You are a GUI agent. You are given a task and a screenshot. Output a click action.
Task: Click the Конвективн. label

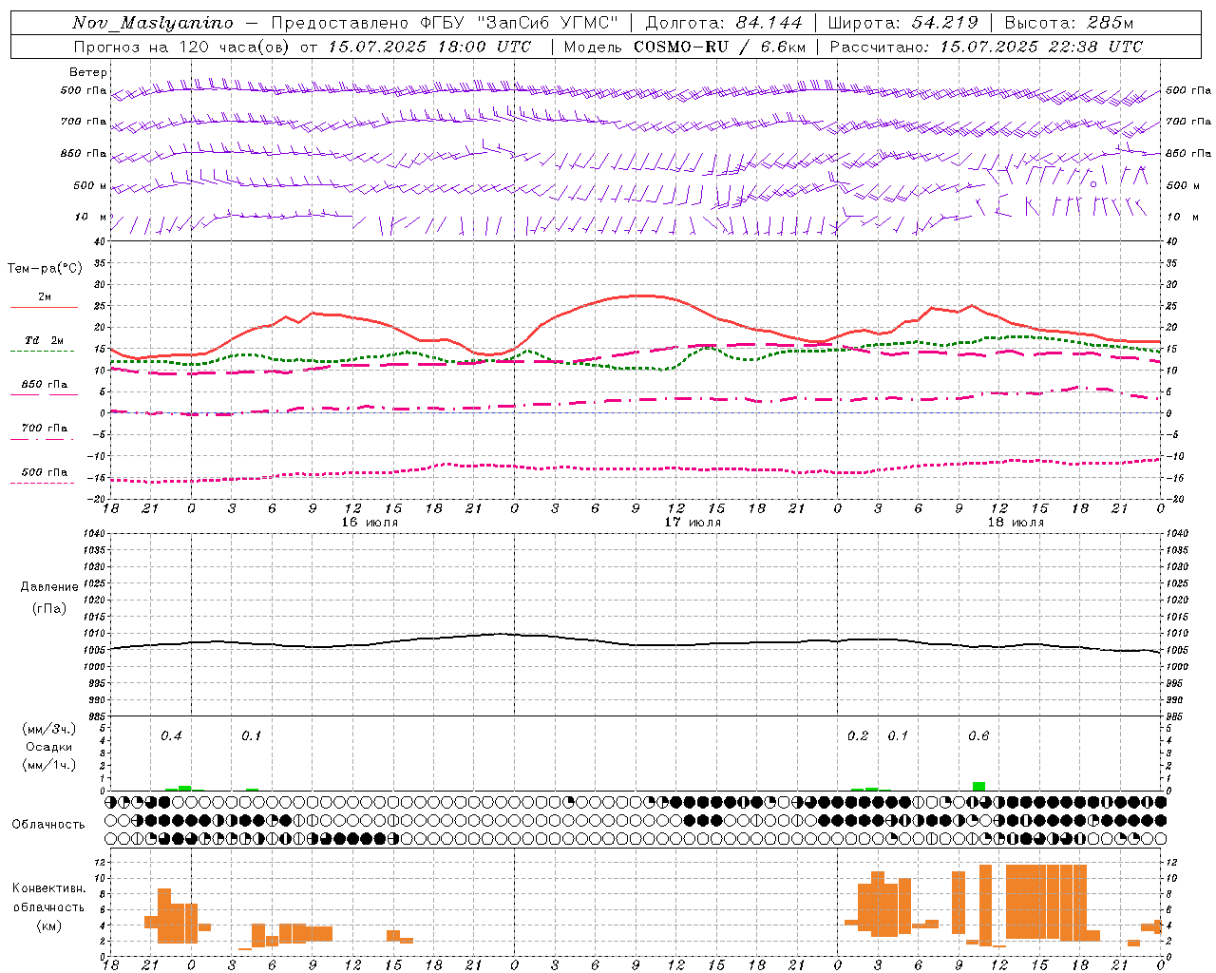[48, 888]
